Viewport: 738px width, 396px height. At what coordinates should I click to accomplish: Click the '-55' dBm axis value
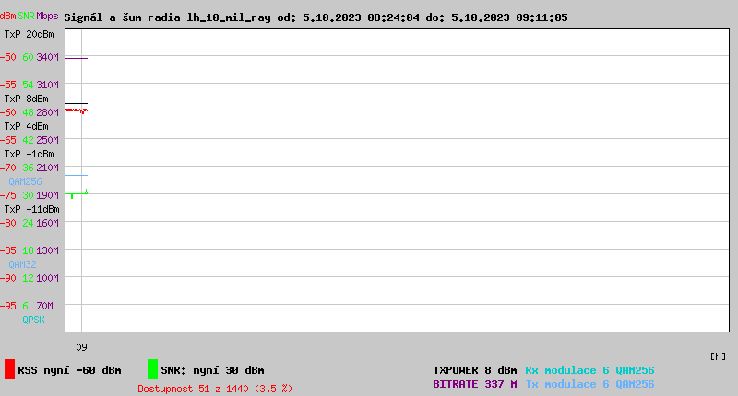[8, 85]
